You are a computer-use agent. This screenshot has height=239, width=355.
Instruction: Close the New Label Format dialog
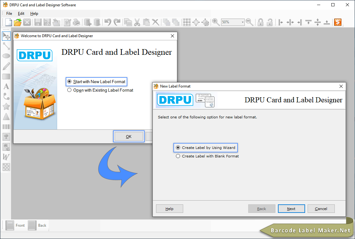[x=341, y=86]
